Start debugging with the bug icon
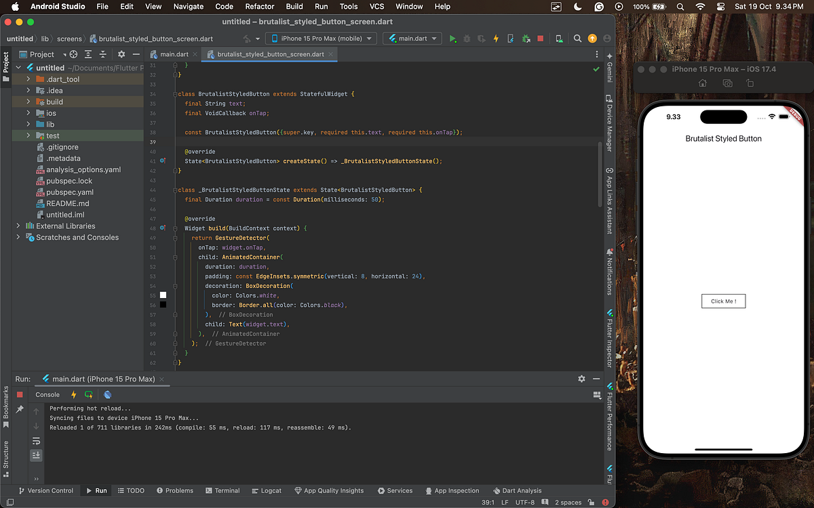 click(467, 39)
